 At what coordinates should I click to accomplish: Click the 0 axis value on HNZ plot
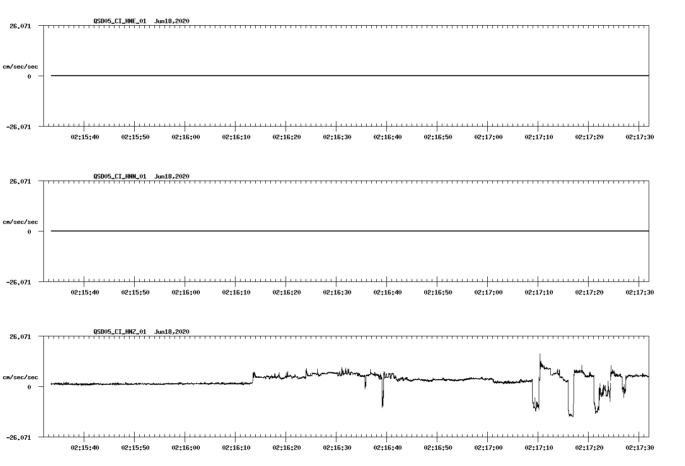click(29, 387)
